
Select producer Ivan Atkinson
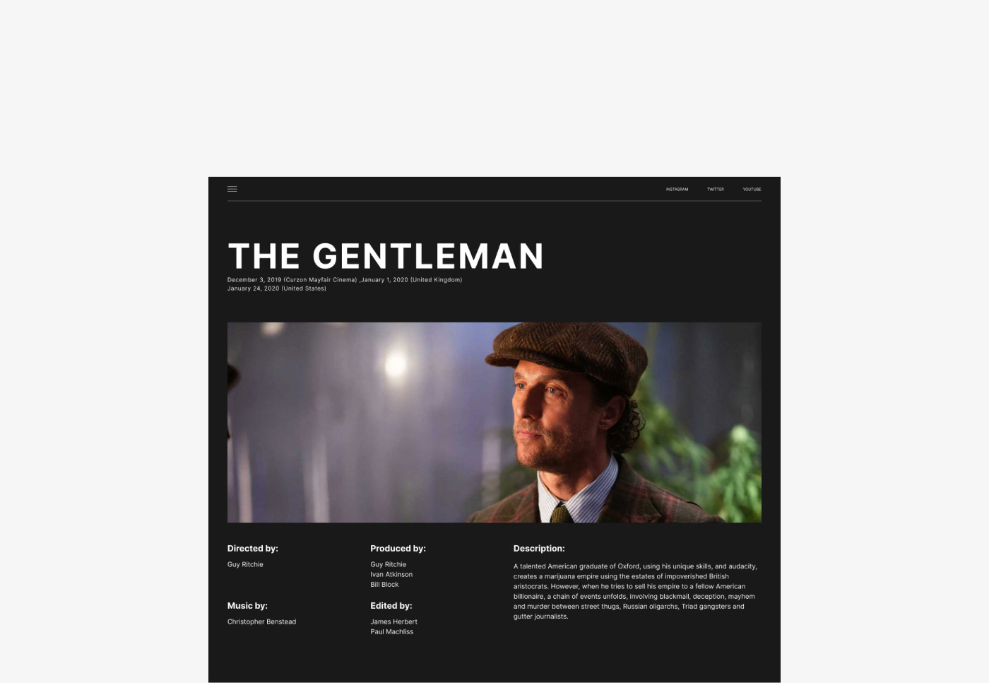click(x=391, y=574)
